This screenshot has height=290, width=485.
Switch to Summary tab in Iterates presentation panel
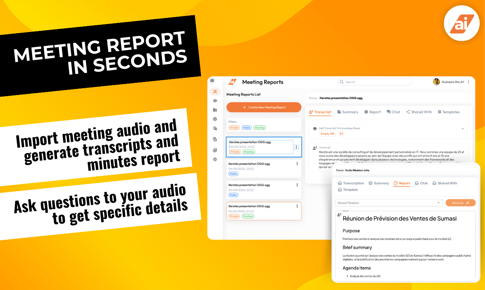point(348,112)
